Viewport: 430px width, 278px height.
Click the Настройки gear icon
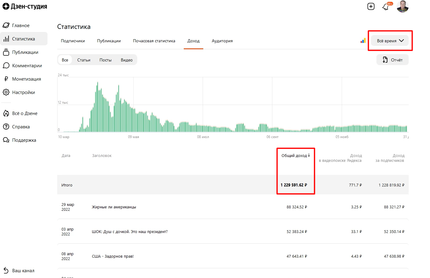(6, 92)
